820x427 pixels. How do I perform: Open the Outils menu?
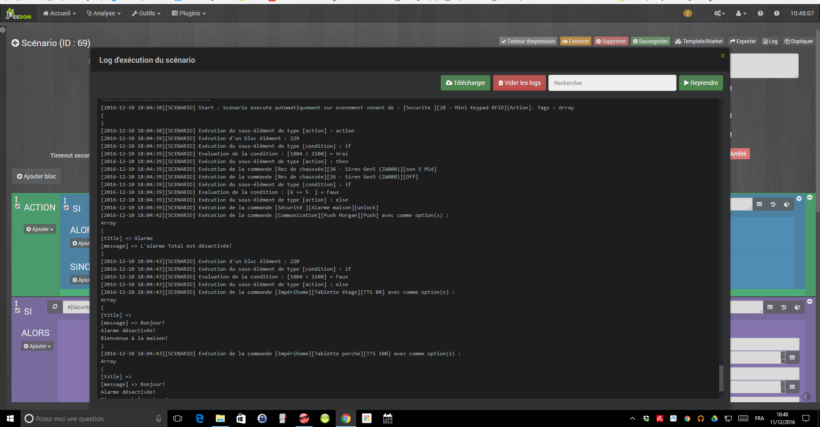coord(146,13)
